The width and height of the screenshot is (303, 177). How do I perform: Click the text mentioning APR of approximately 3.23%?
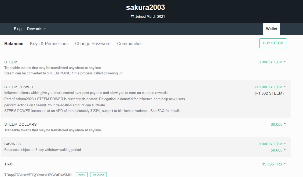pyautogui.click(x=93, y=111)
